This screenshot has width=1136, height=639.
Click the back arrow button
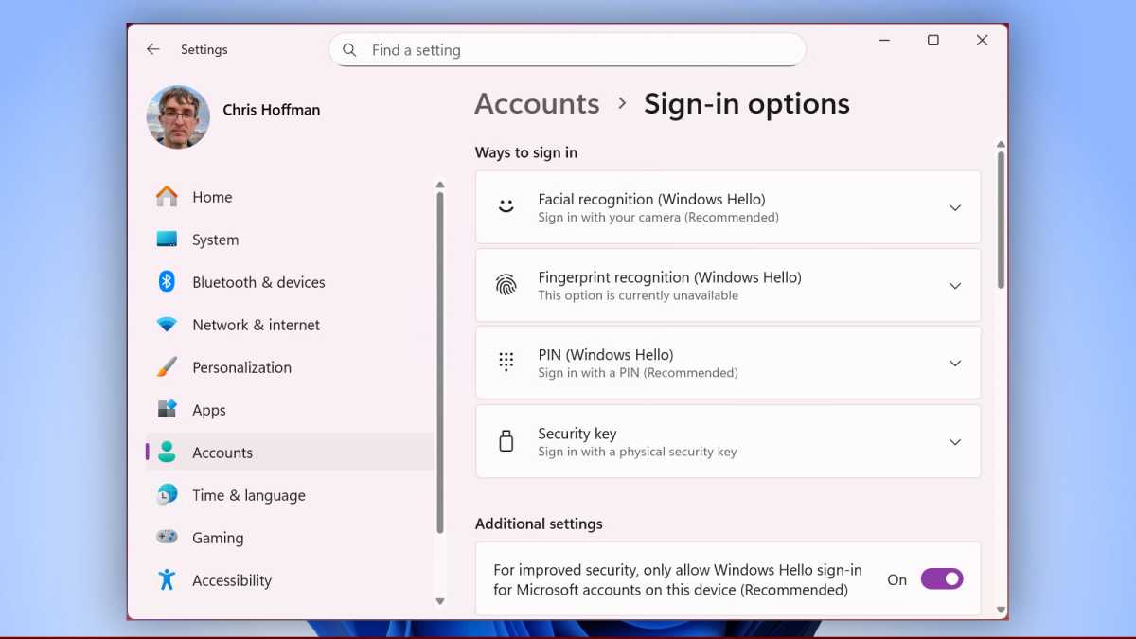[x=153, y=49]
